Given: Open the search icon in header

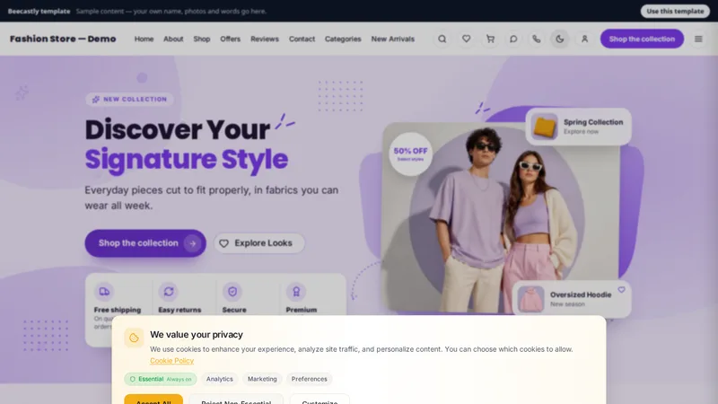Looking at the screenshot, I should tap(442, 39).
